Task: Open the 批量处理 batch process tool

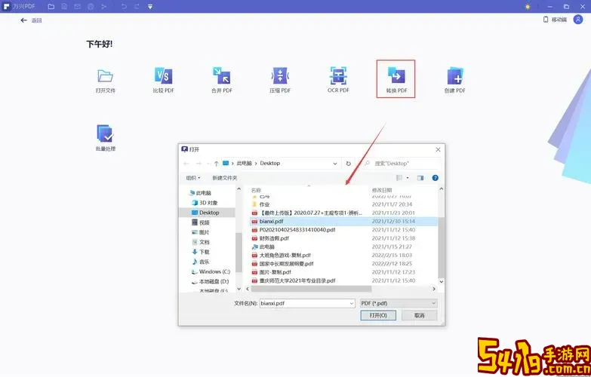Action: coord(106,138)
